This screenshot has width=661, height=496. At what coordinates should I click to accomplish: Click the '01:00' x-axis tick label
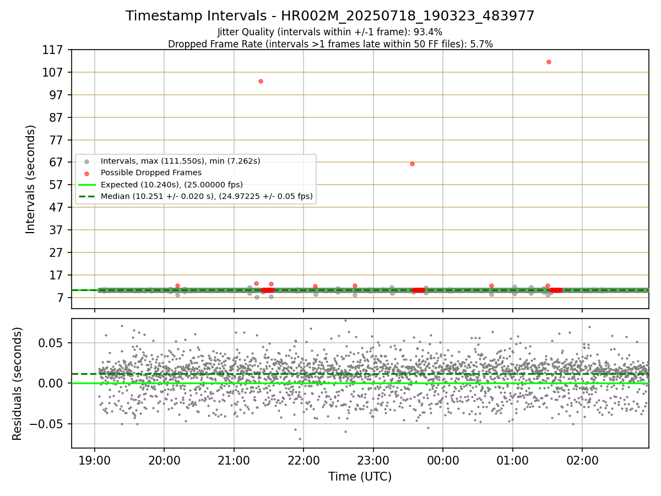pyautogui.click(x=513, y=460)
